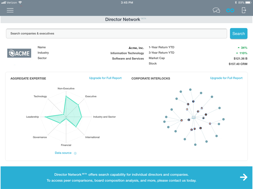Click the Industry and Sector radar label
253x189 pixels.
coord(104,117)
